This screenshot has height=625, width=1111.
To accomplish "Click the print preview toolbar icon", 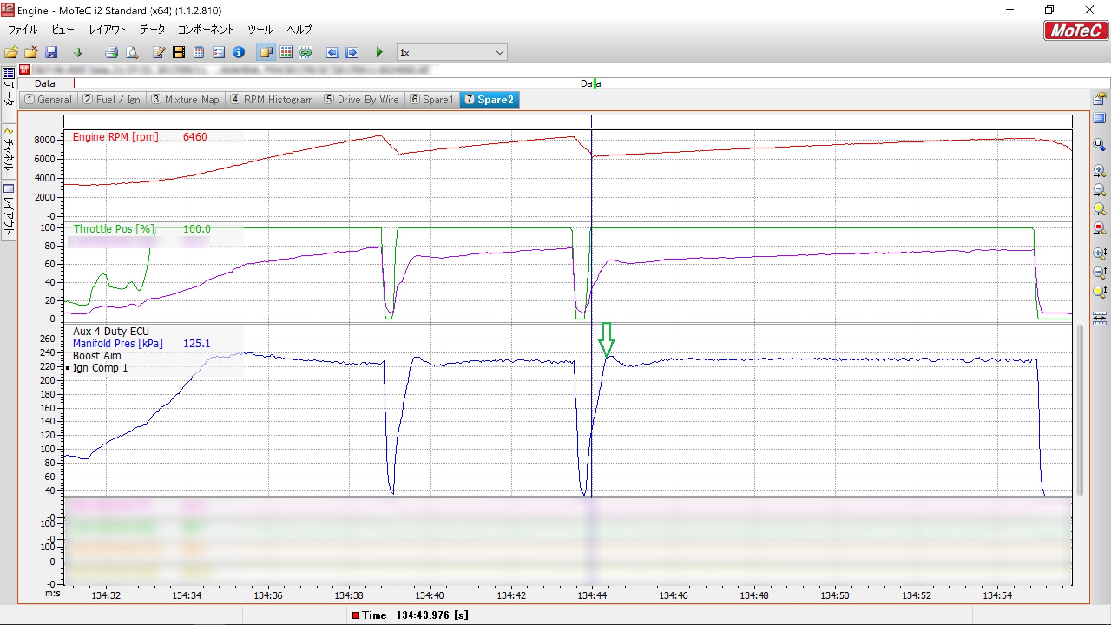I will coord(132,53).
